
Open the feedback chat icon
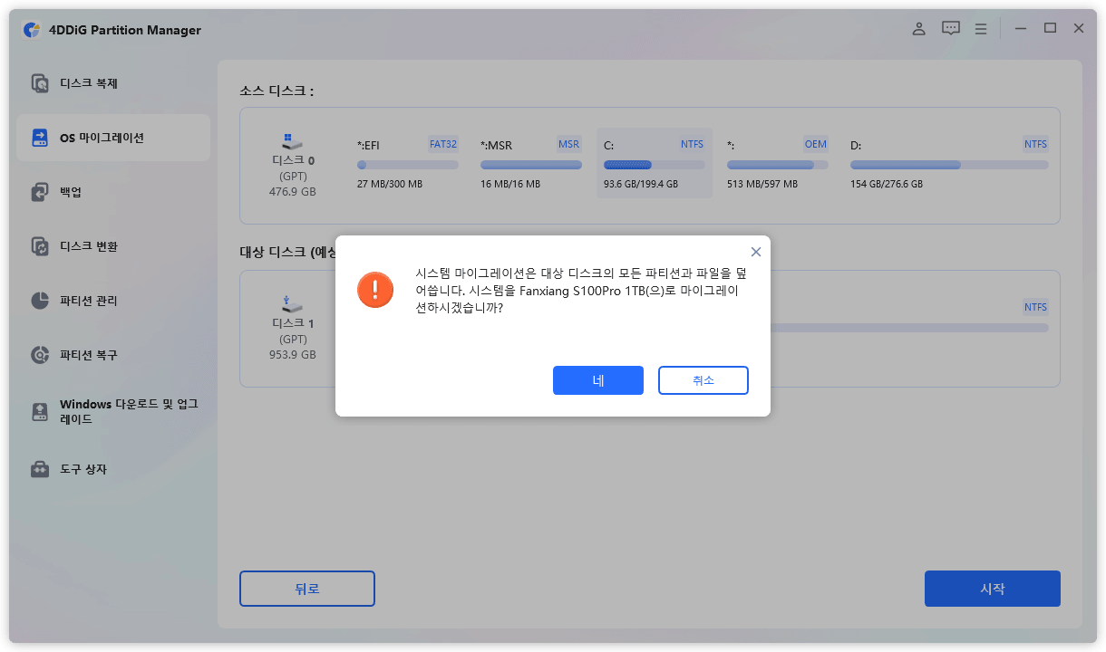tap(950, 28)
